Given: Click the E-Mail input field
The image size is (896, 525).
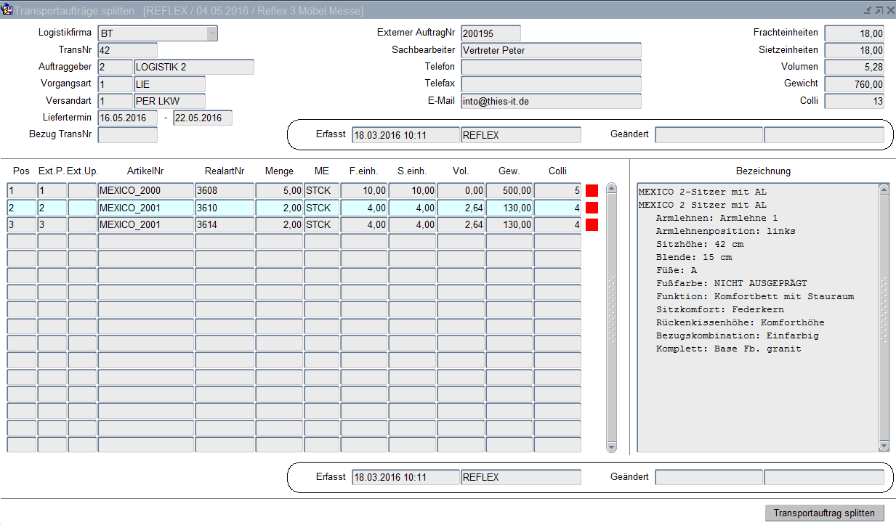Looking at the screenshot, I should pos(551,101).
